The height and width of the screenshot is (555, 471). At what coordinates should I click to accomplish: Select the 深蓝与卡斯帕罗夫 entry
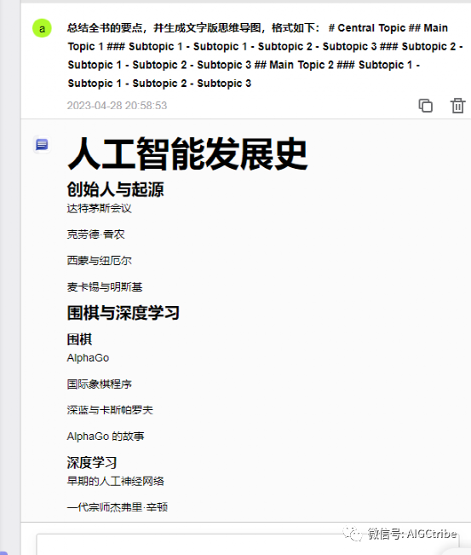(110, 410)
